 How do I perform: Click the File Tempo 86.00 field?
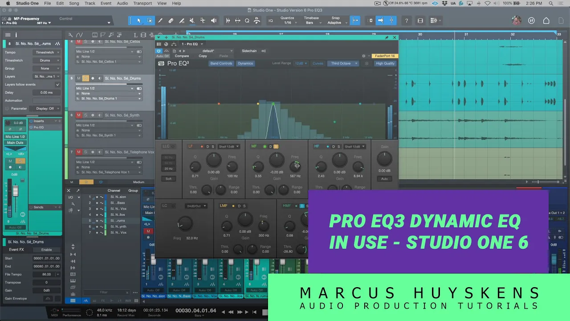pyautogui.click(x=46, y=274)
